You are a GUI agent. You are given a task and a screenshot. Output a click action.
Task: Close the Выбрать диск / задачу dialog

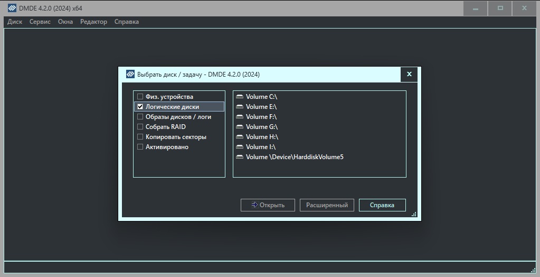pyautogui.click(x=409, y=75)
